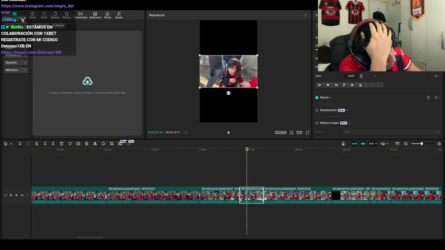Image resolution: width=445 pixels, height=250 pixels.
Task: Align clip to the left
Action: (x=319, y=85)
